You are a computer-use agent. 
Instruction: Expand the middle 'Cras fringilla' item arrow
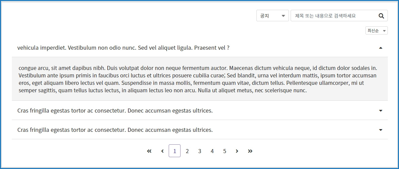(381, 111)
